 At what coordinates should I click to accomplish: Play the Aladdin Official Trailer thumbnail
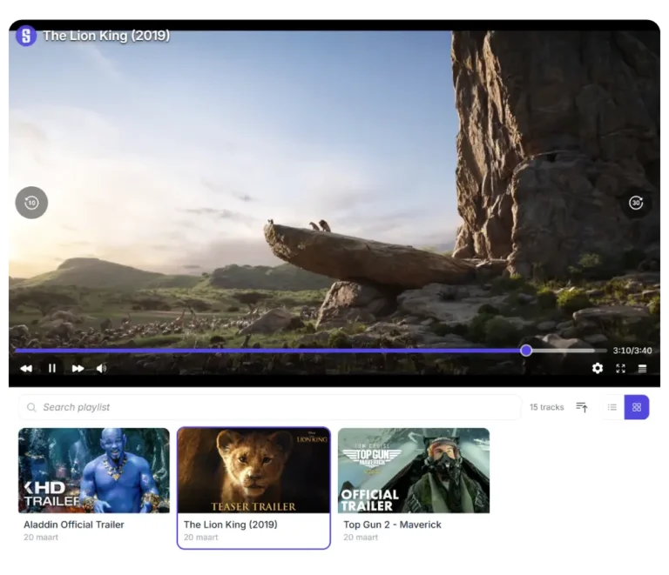click(94, 471)
